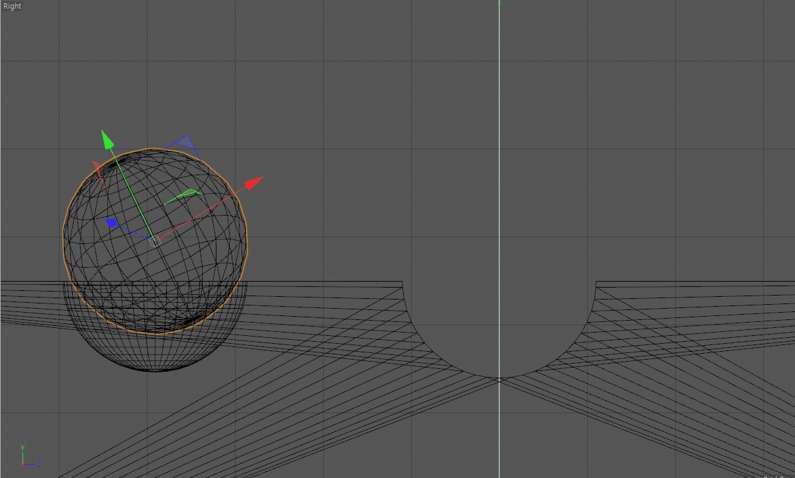Select the small red plane handle on the gizmo
Image resolution: width=795 pixels, height=478 pixels.
coord(98,172)
